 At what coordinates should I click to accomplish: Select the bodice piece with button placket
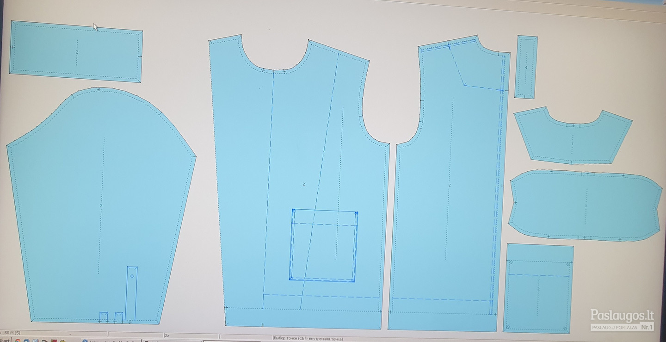click(x=449, y=184)
